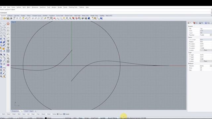
Task: Open the Surface menu
Action: click(x=19, y=7)
